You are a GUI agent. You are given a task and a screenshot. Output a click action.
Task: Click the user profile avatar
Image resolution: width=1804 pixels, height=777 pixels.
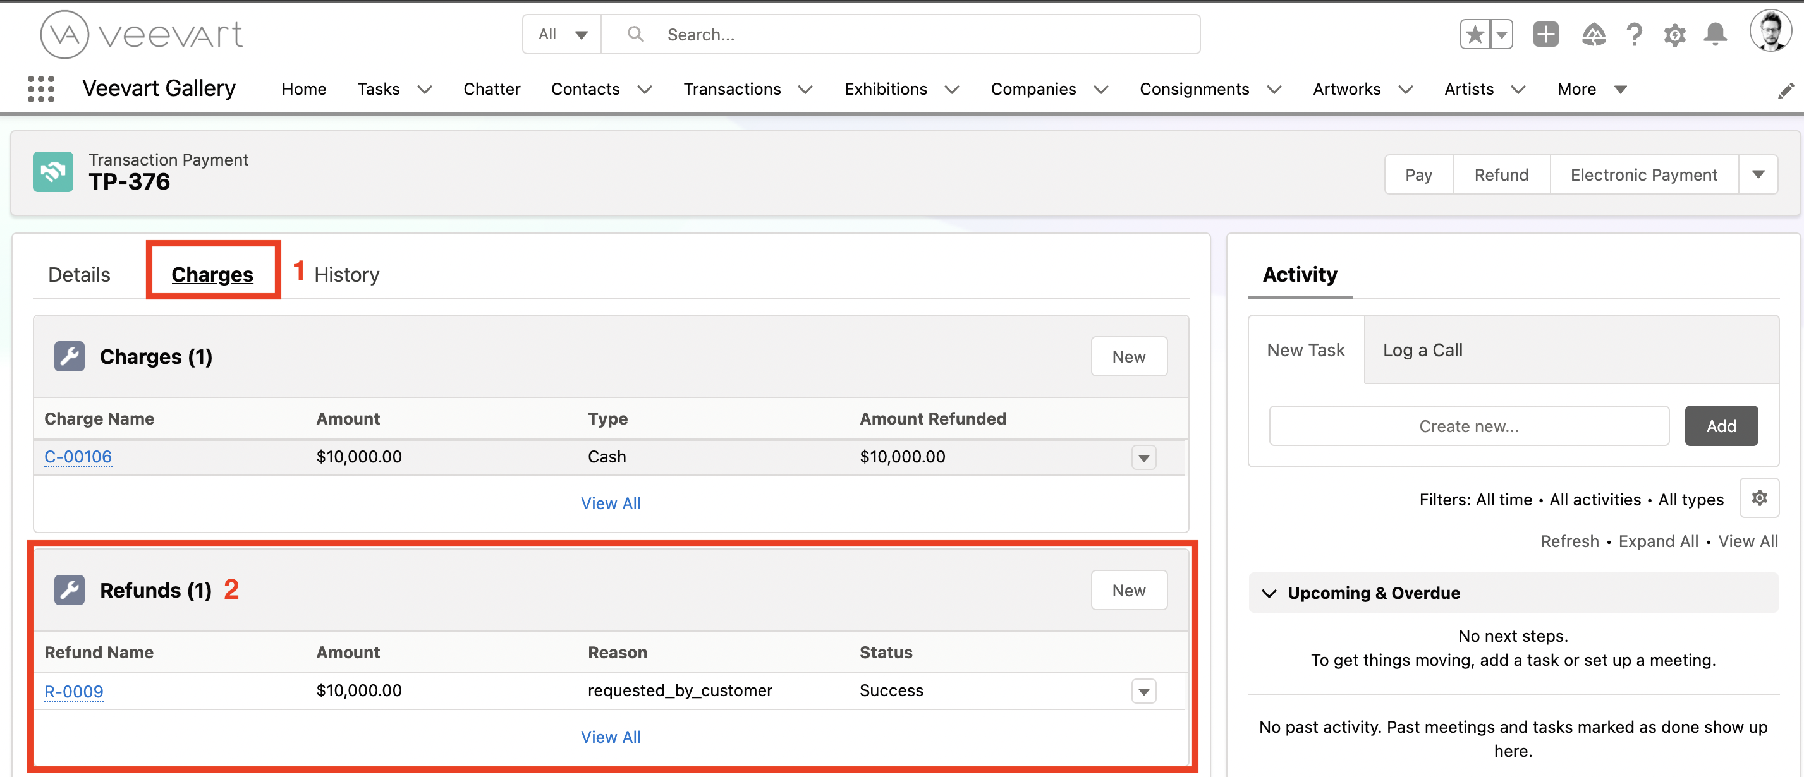[x=1770, y=32]
